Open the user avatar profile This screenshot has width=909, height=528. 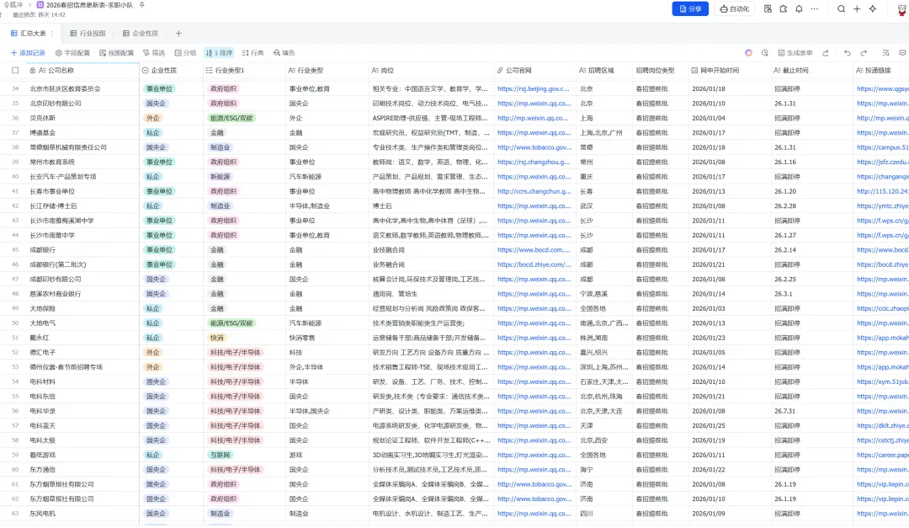(902, 10)
